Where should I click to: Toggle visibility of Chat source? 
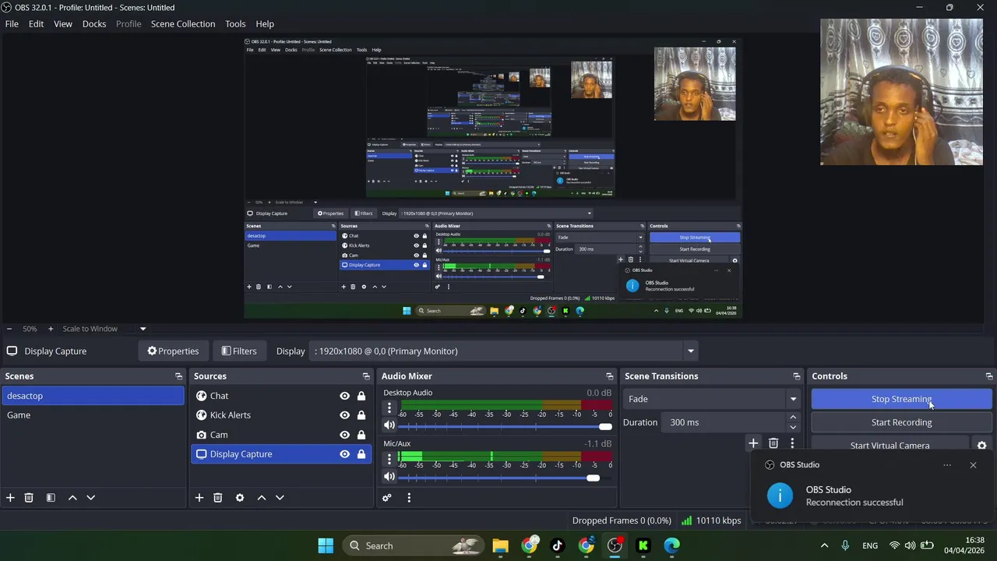tap(344, 396)
